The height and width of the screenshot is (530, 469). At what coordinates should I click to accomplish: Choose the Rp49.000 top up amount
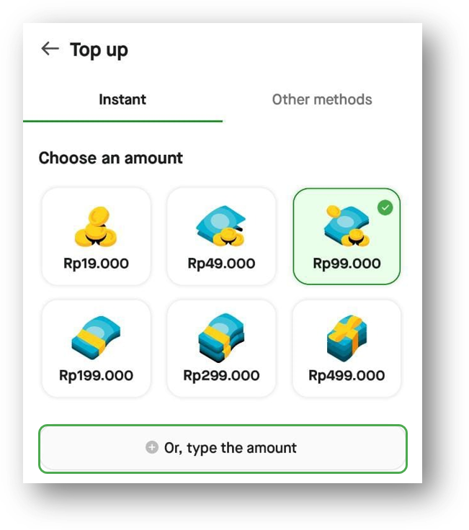pos(221,237)
